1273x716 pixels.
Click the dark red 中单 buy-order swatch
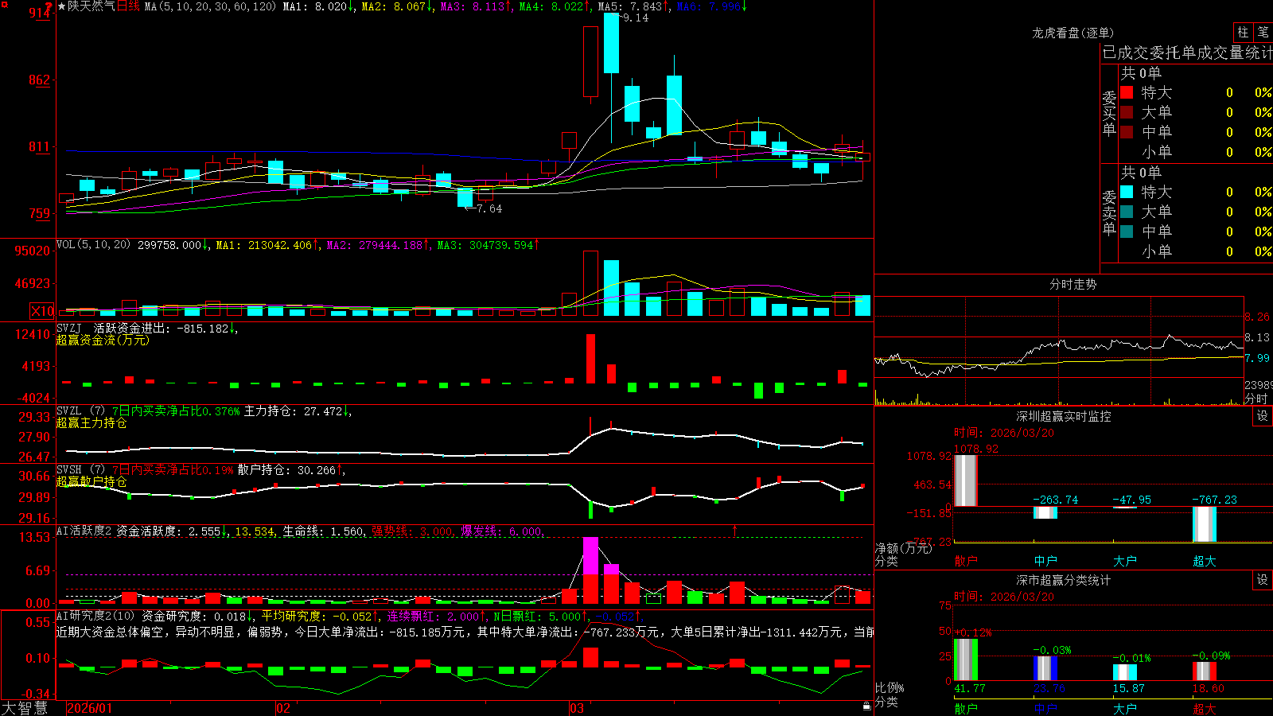tap(1127, 132)
